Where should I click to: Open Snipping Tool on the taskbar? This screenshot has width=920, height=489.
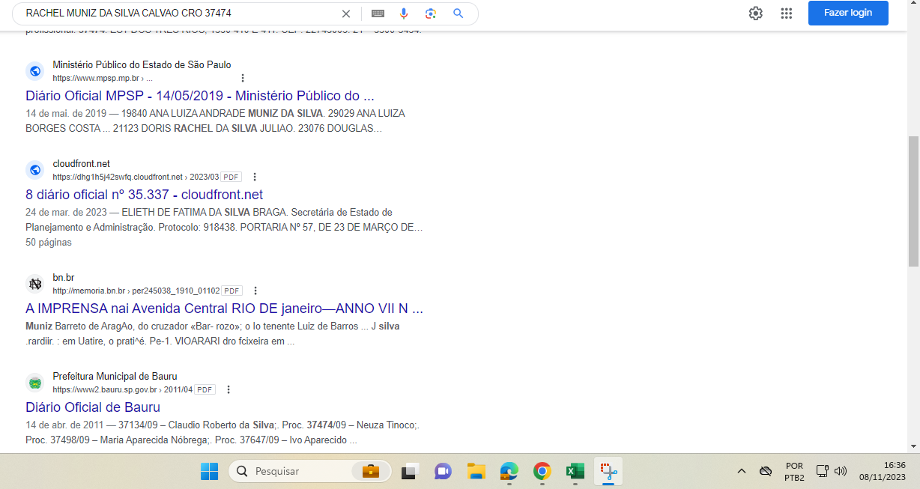(x=609, y=471)
